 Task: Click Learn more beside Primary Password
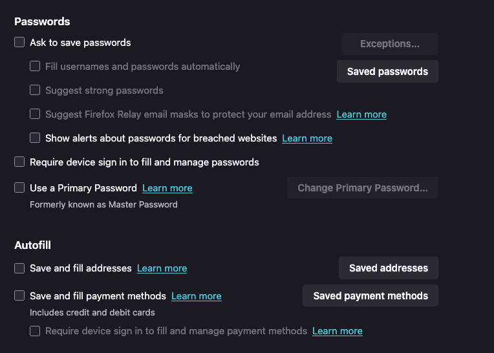[167, 188]
